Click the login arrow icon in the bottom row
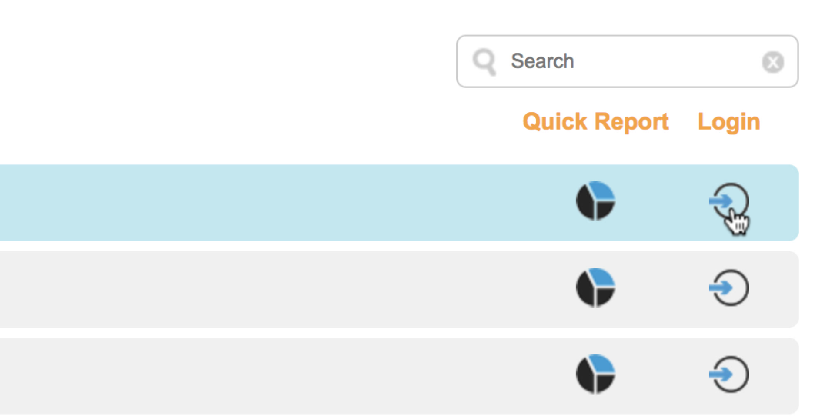The image size is (835, 418). tap(729, 374)
